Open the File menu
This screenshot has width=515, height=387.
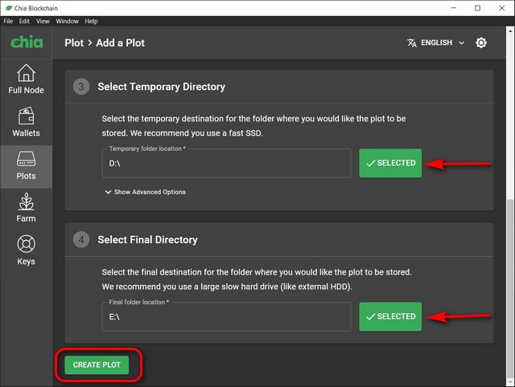point(9,21)
